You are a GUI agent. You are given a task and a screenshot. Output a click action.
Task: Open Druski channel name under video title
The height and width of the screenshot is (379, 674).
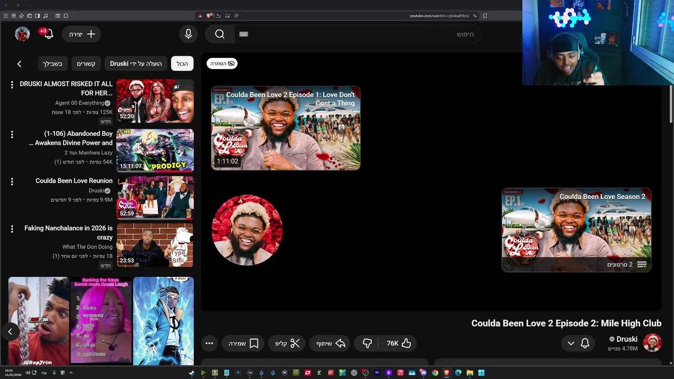tap(627, 339)
